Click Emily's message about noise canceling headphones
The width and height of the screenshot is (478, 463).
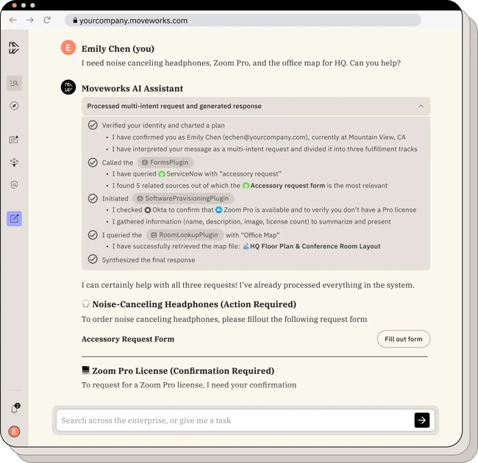(x=241, y=62)
